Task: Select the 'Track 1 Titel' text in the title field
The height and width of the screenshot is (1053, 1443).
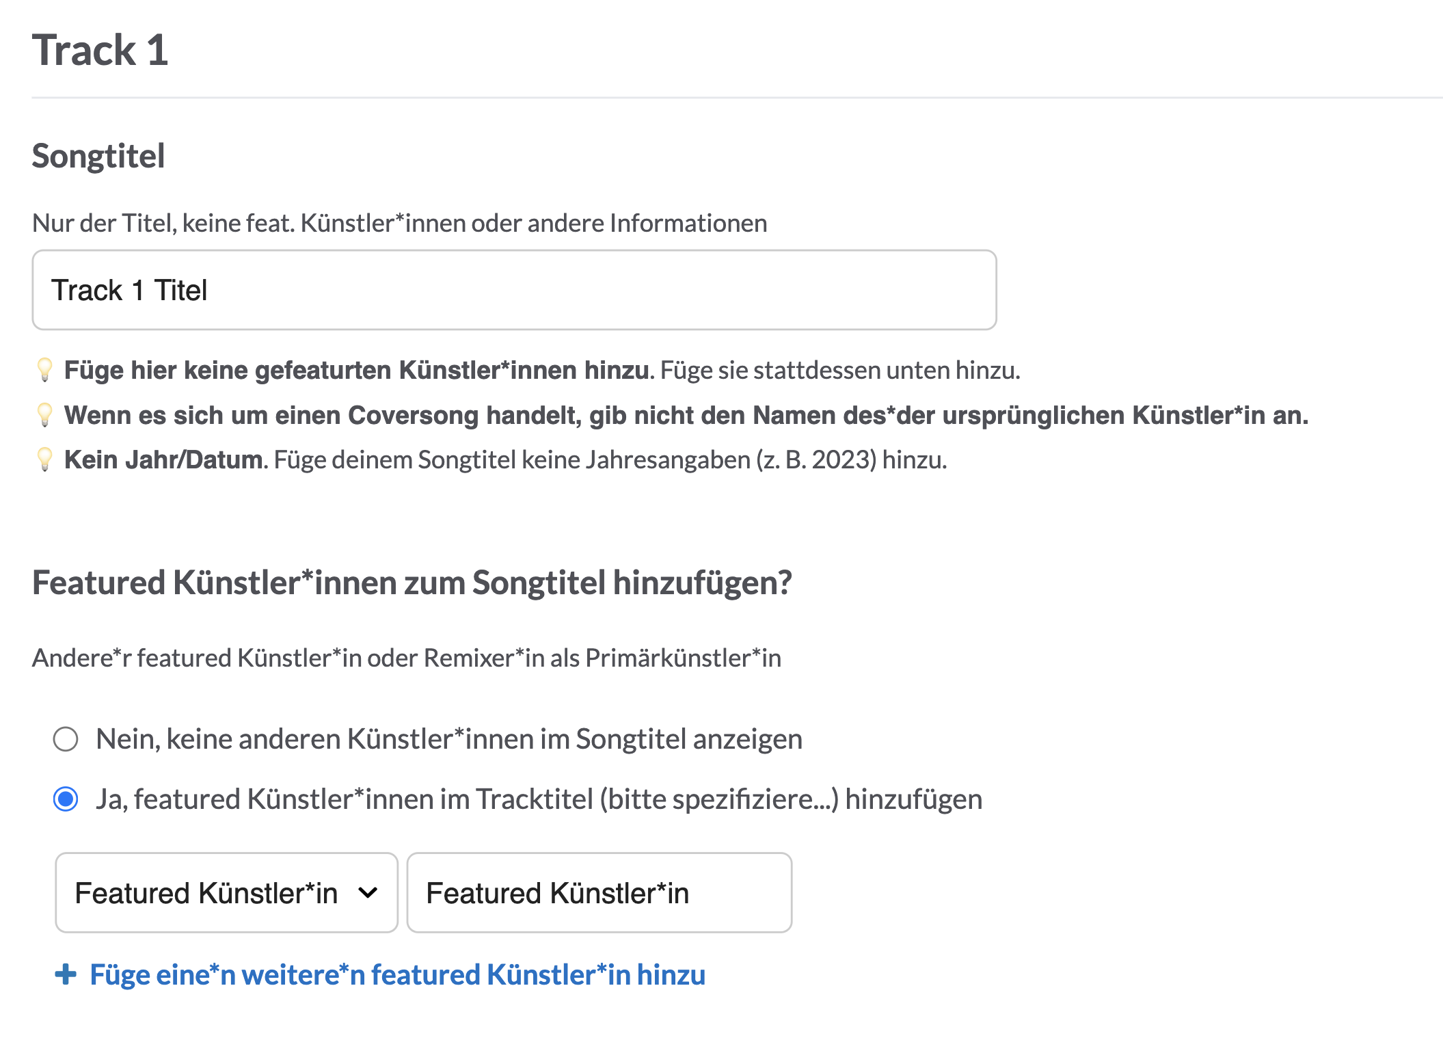Action: pyautogui.click(x=131, y=290)
